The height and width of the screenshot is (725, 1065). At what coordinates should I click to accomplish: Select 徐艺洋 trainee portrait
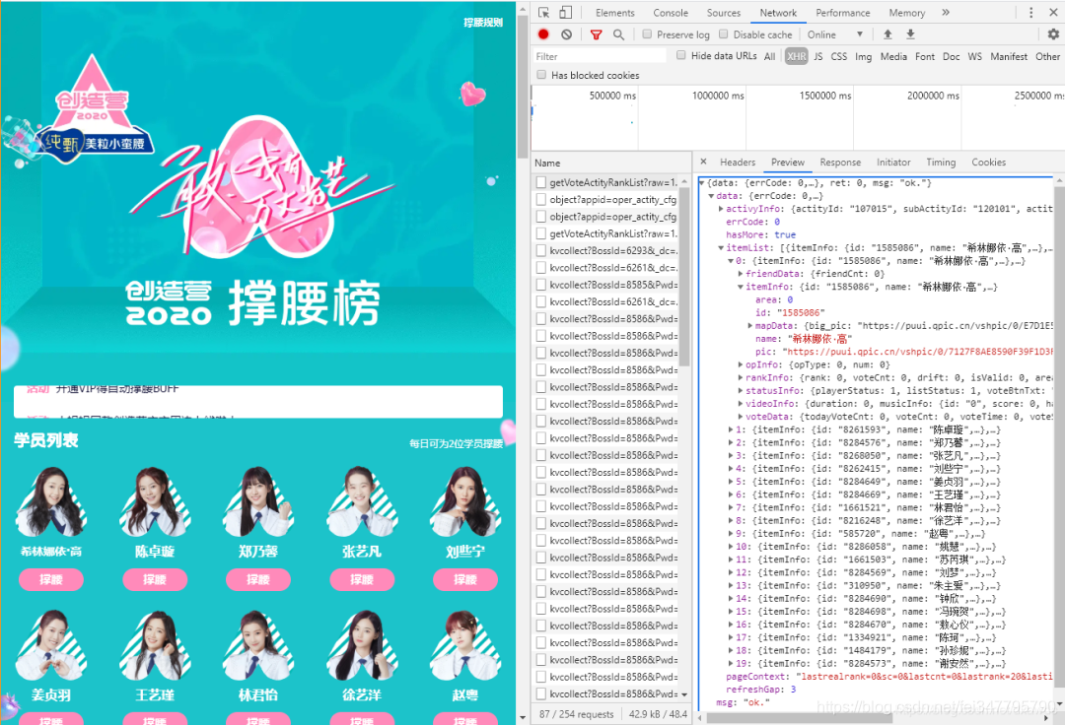tap(362, 645)
